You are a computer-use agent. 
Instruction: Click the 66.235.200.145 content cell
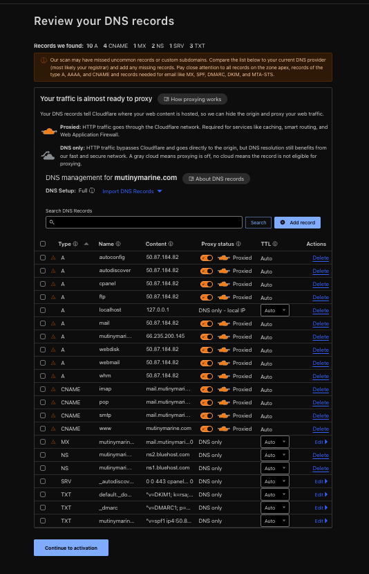tap(166, 336)
